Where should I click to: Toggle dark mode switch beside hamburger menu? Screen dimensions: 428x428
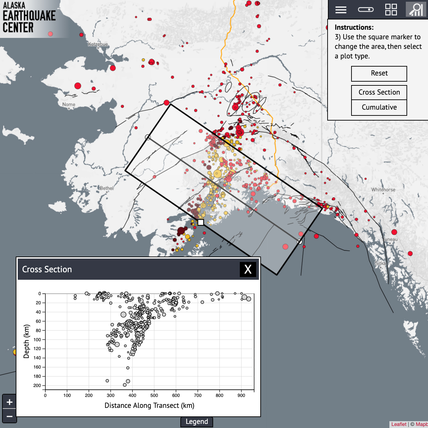coord(365,10)
